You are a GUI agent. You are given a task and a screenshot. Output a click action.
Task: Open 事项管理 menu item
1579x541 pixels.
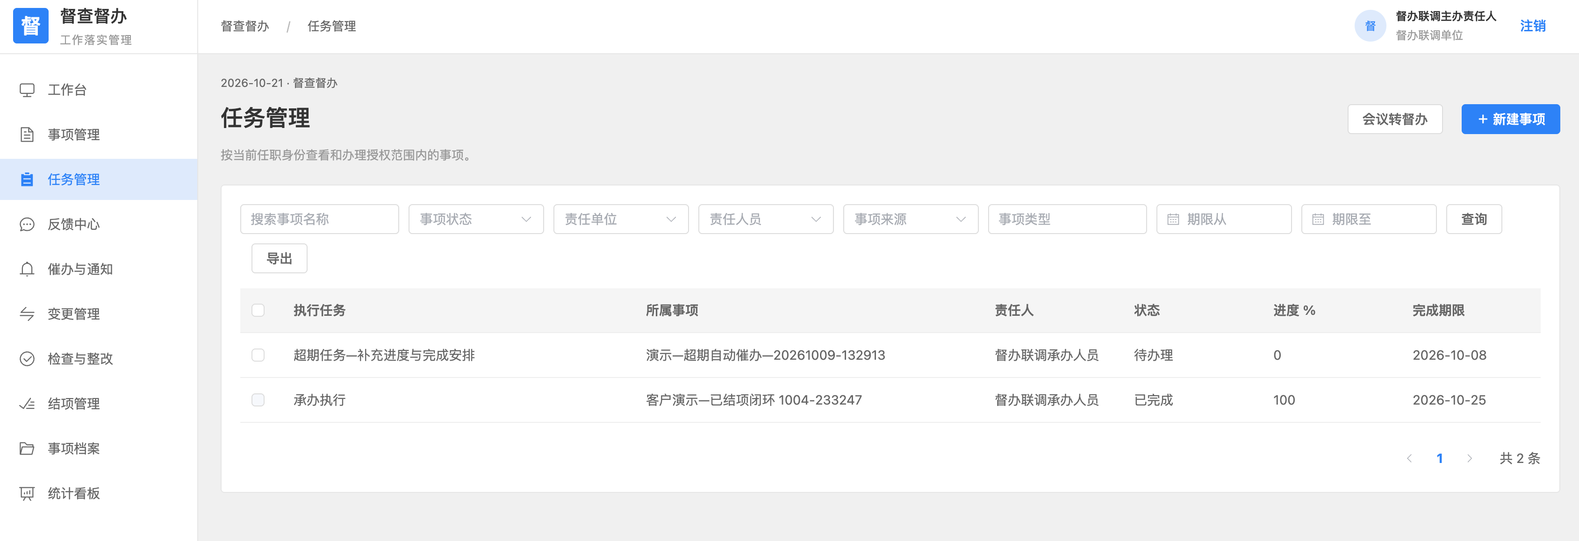99,135
